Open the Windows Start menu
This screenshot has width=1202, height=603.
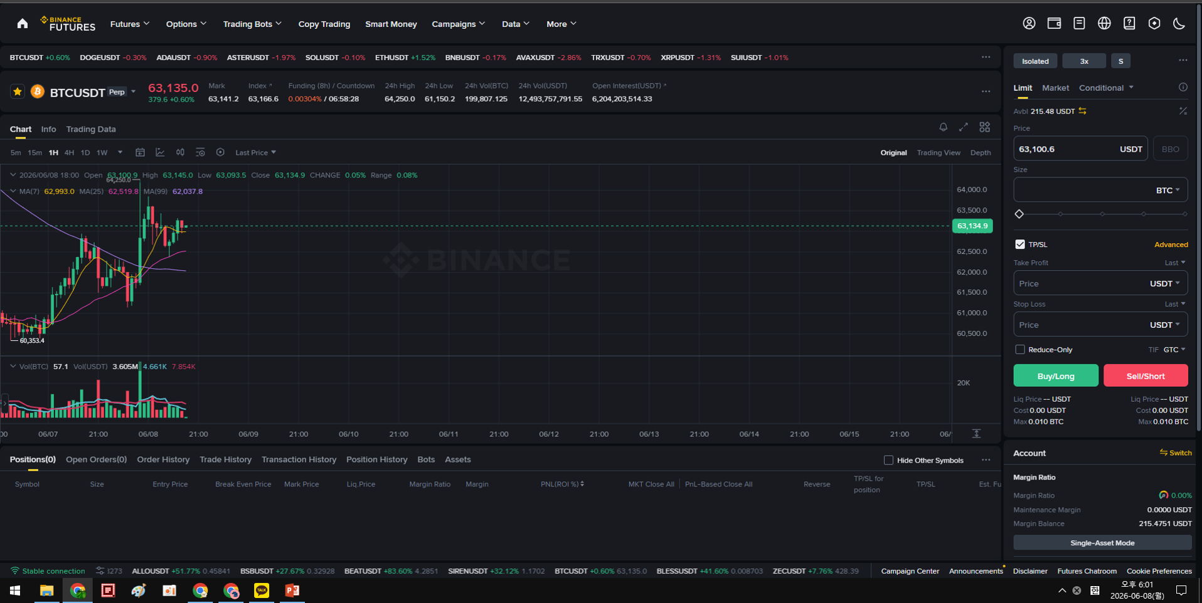point(15,590)
